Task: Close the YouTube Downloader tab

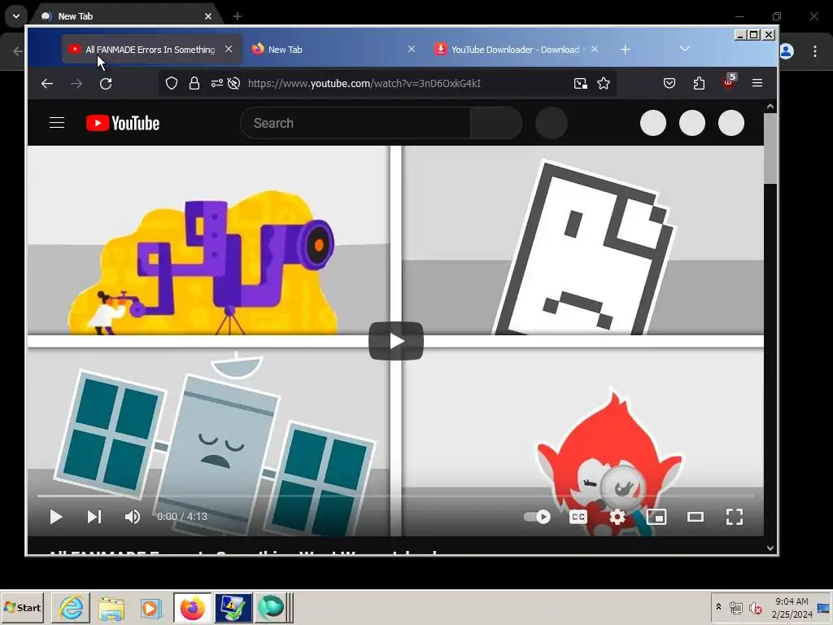Action: coord(595,49)
